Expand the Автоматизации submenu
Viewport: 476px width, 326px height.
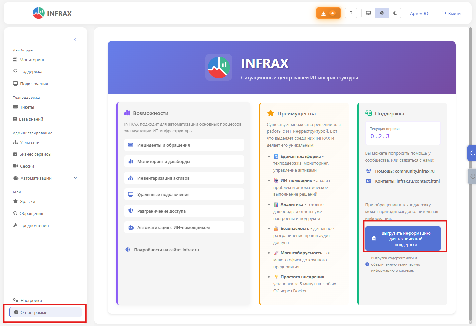click(x=75, y=178)
